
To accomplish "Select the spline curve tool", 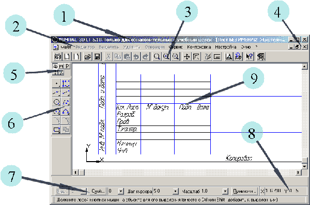I will [66, 112].
